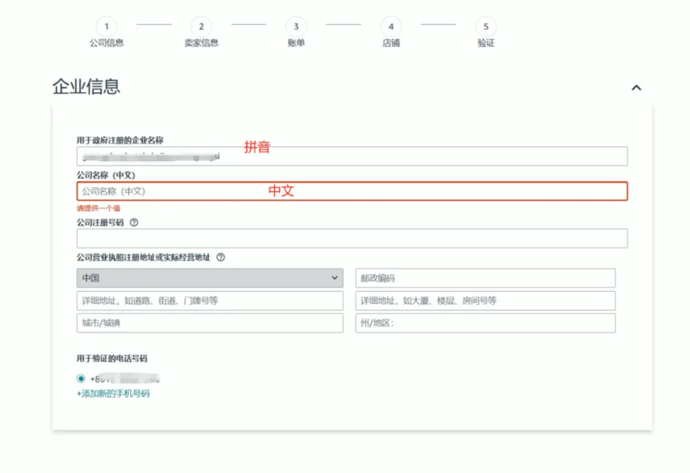Click the step 4 店铺 circle
The height and width of the screenshot is (473, 690).
pyautogui.click(x=391, y=28)
